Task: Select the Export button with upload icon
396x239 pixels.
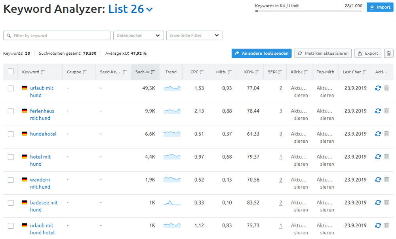Action: pyautogui.click(x=367, y=53)
